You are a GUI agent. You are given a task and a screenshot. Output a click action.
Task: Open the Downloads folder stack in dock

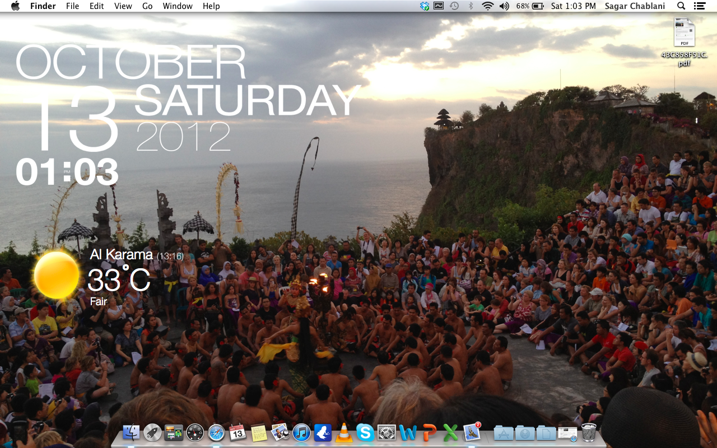click(x=525, y=432)
